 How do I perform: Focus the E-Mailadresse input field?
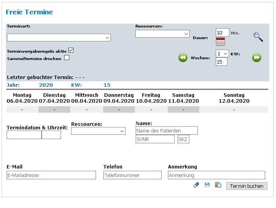pos(51,175)
